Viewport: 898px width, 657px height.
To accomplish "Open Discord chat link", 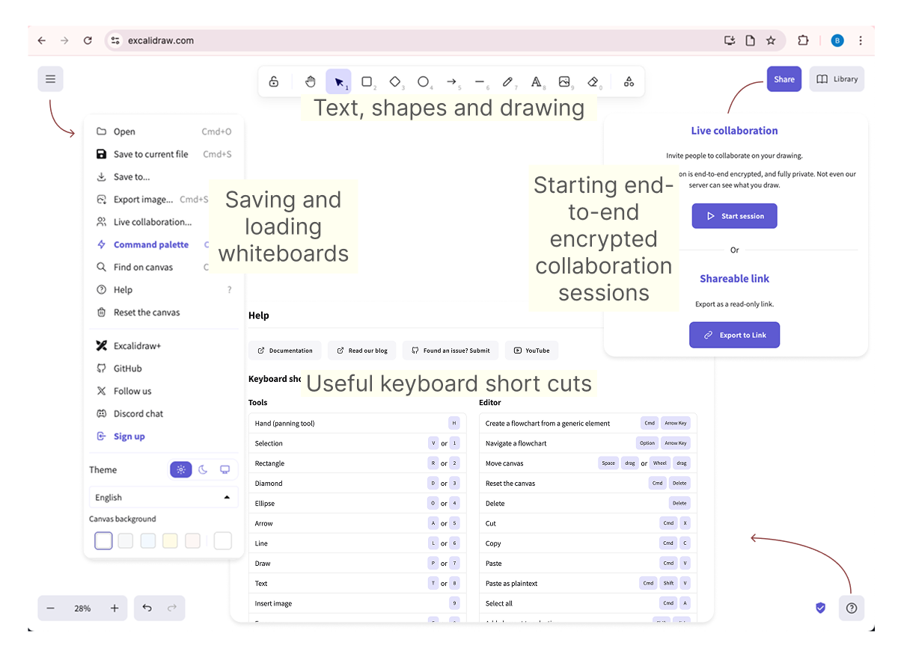I will (x=164, y=413).
